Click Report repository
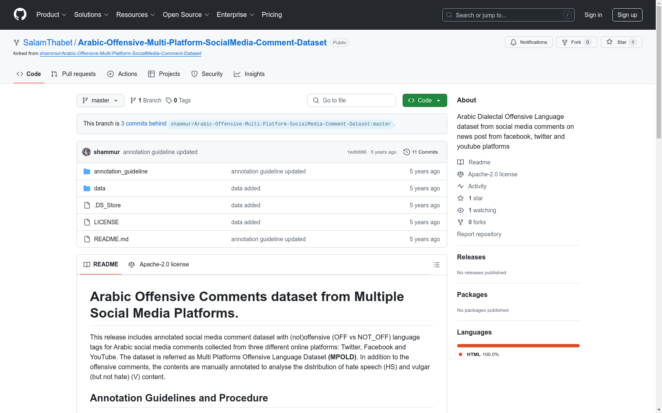 point(479,234)
